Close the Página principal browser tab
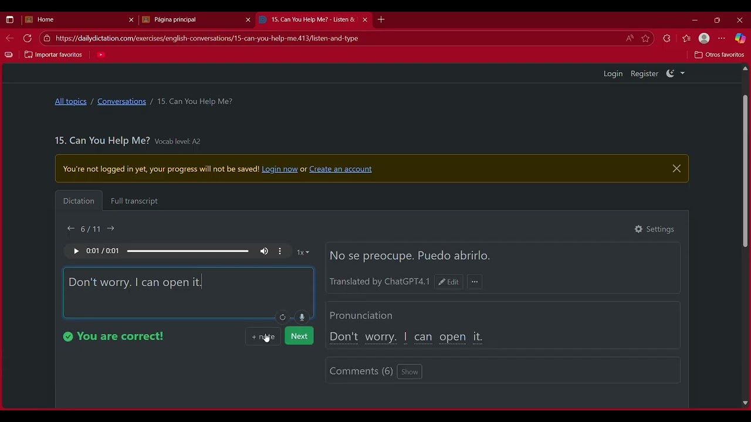751x422 pixels. coord(248,19)
